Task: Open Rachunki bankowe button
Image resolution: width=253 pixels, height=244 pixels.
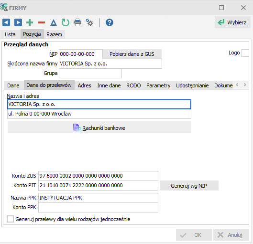Action: pos(99,128)
